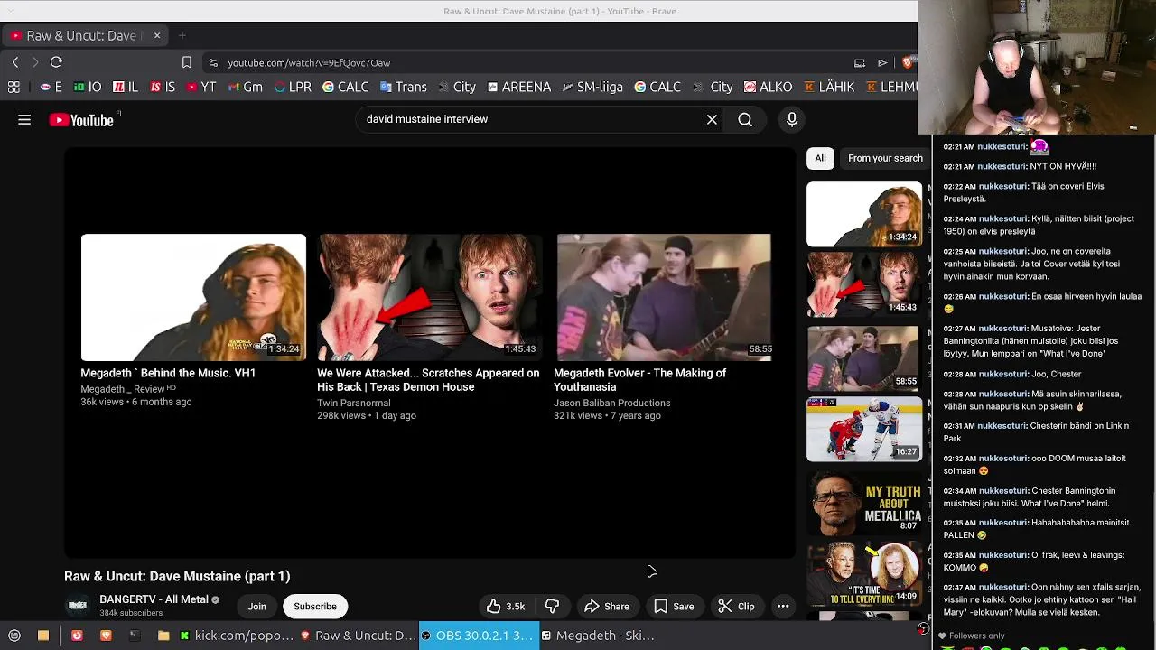Viewport: 1156px width, 650px height.
Task: Open the Gm Gmail bookmark
Action: pyautogui.click(x=245, y=87)
